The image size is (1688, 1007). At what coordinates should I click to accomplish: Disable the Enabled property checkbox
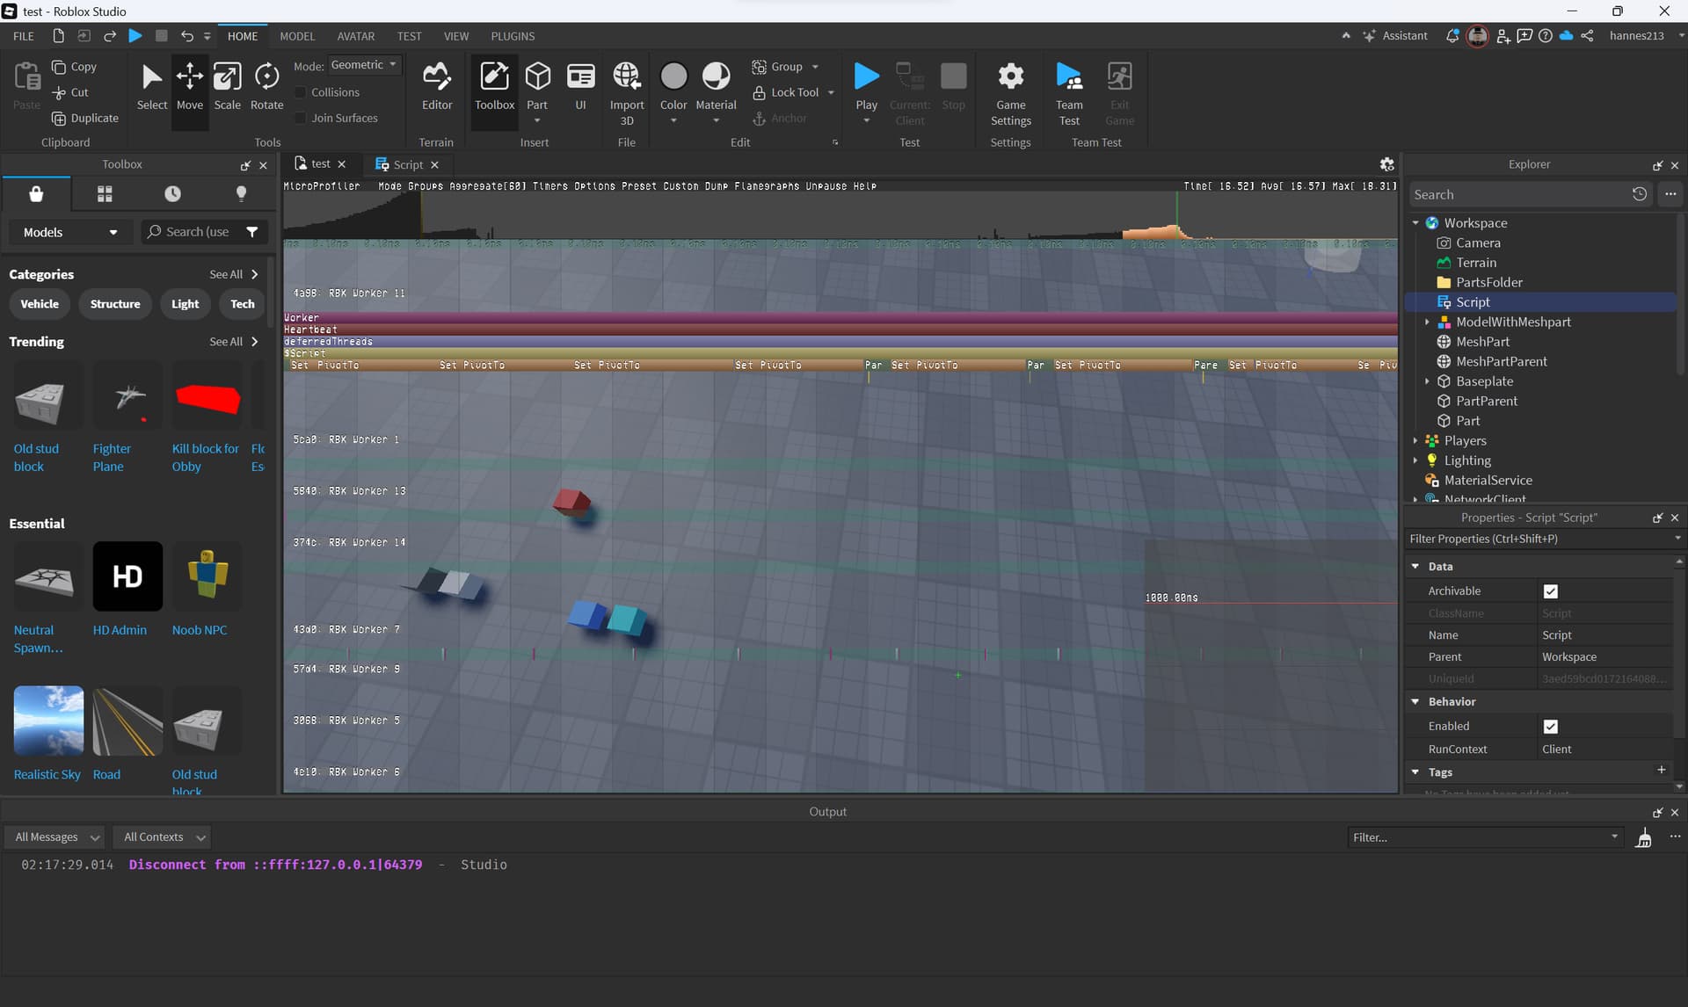1550,726
